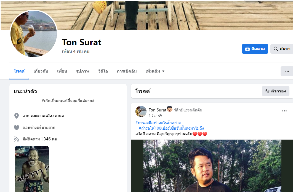Click the post timestamp 1 วัน
Viewport: 293px width, 192px height.
pos(152,116)
